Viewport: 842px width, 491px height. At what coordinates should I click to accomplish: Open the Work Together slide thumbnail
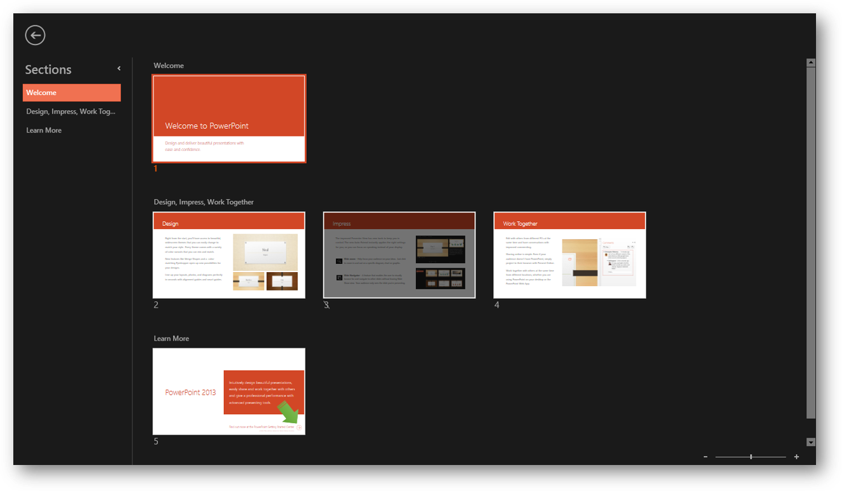(569, 255)
